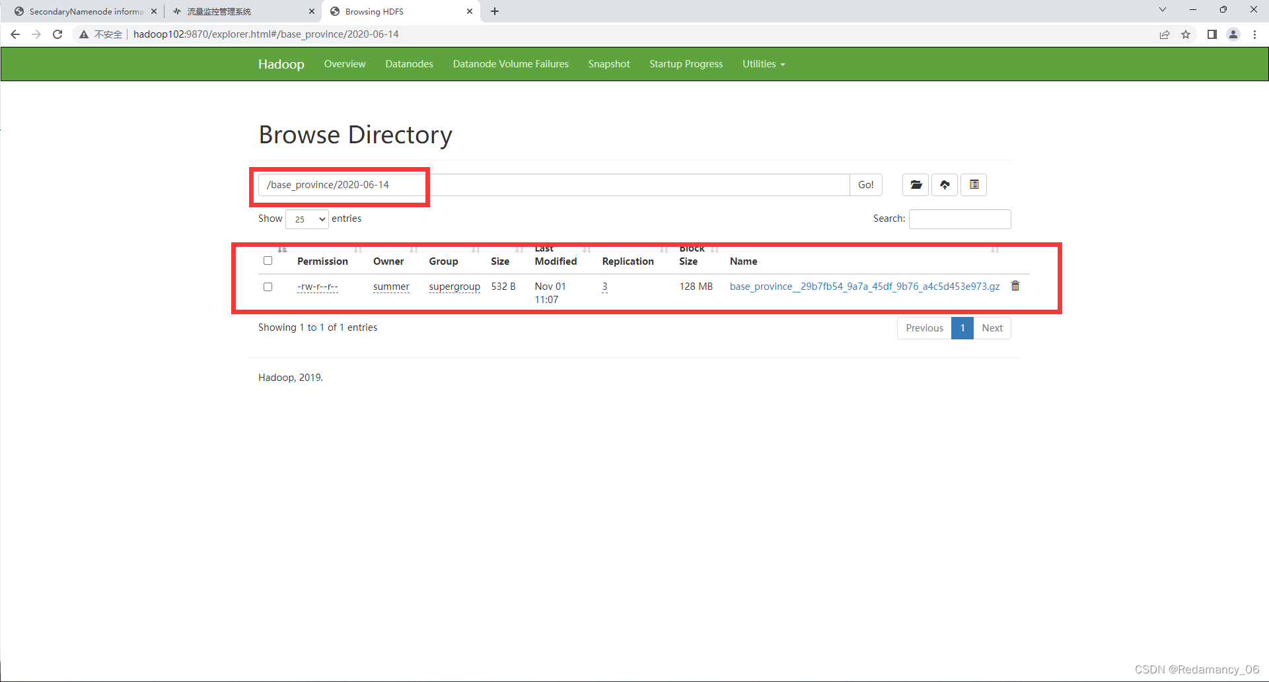Open the tab search chevron

pyautogui.click(x=1163, y=10)
